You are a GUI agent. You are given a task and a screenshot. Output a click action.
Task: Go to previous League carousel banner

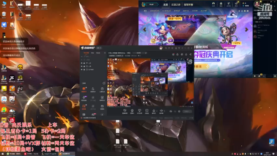tap(145, 29)
